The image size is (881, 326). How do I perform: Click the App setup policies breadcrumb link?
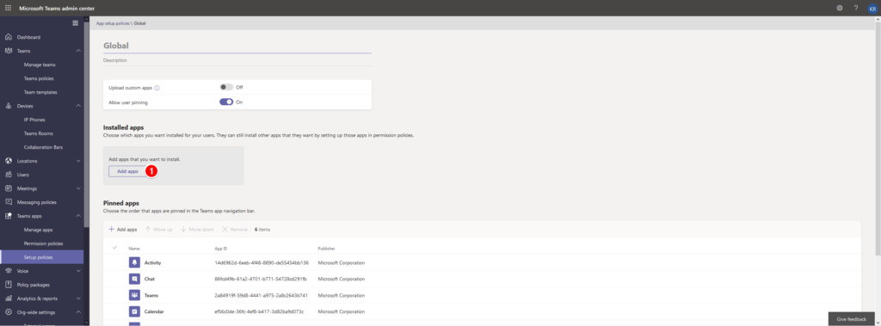(113, 23)
